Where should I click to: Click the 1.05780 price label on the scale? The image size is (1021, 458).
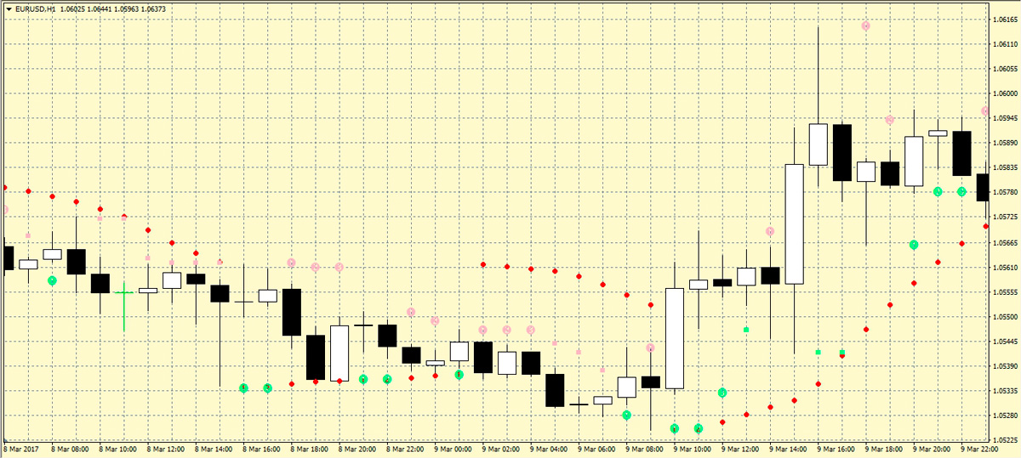tap(1005, 192)
